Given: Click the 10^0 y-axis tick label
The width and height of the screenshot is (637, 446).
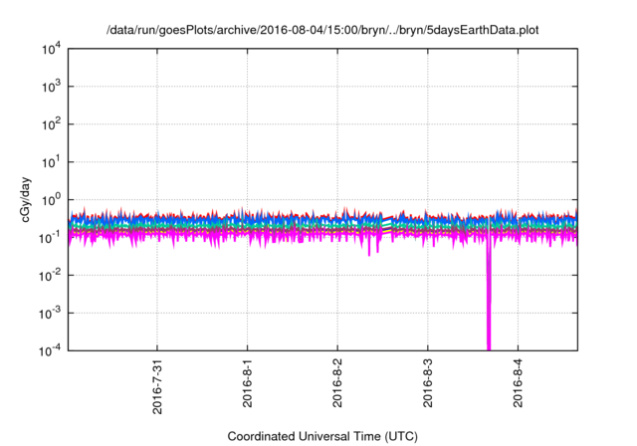Looking at the screenshot, I should tap(51, 200).
